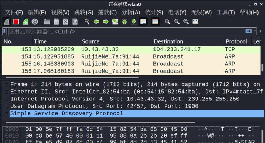The height and width of the screenshot is (143, 265).
Task: Open the 帮助(H) menu
Action: [249, 13]
